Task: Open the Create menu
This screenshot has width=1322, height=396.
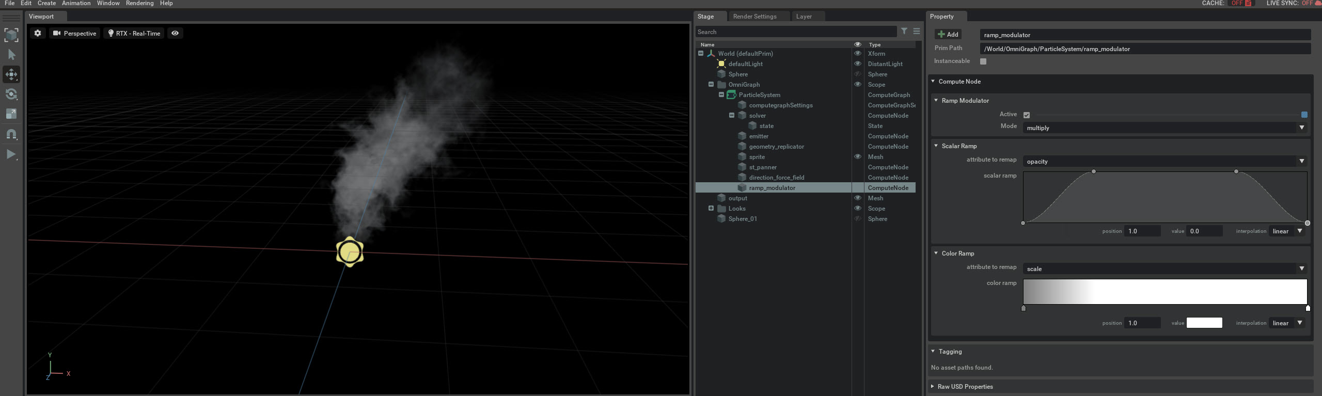Action: click(x=46, y=3)
